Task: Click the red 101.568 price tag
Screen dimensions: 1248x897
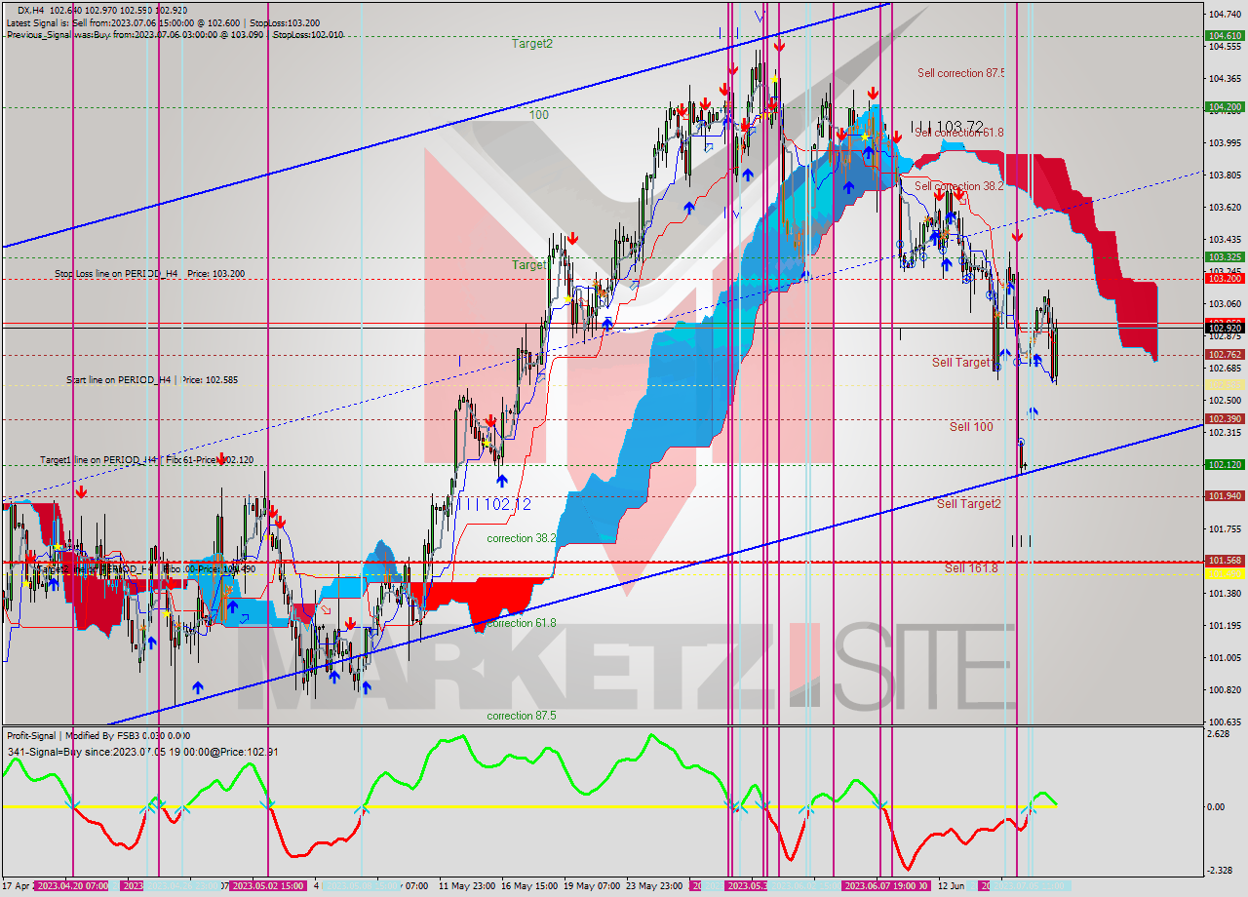Action: pos(1225,561)
